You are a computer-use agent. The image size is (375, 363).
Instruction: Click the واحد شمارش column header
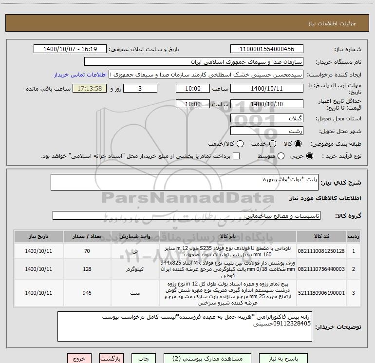(x=135, y=237)
